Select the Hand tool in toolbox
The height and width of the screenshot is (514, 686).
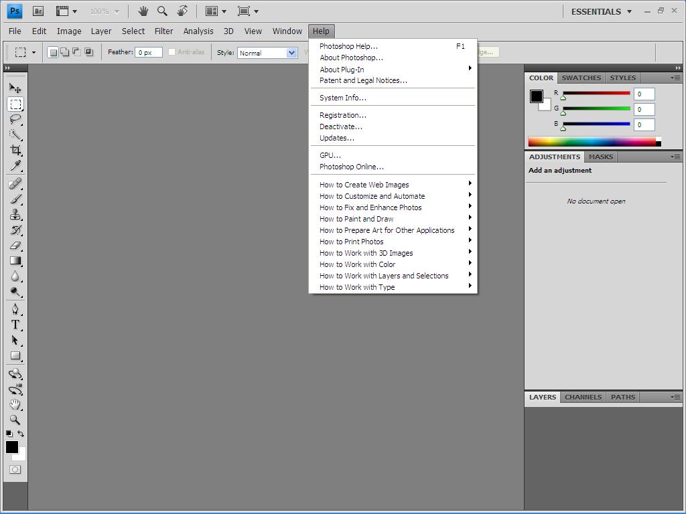click(x=15, y=404)
